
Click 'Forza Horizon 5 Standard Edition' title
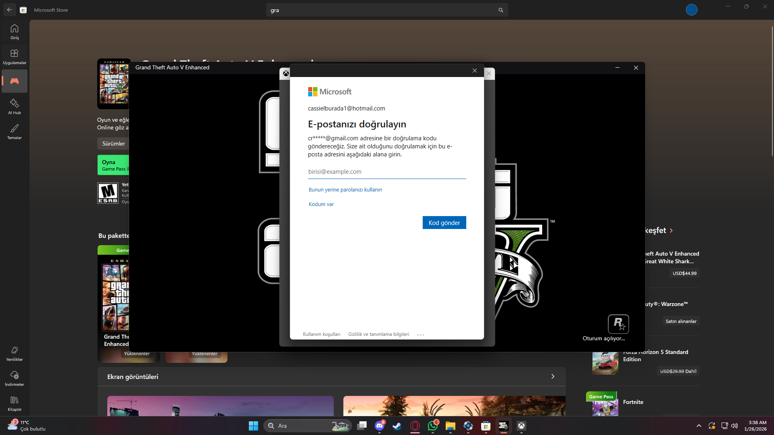click(655, 356)
